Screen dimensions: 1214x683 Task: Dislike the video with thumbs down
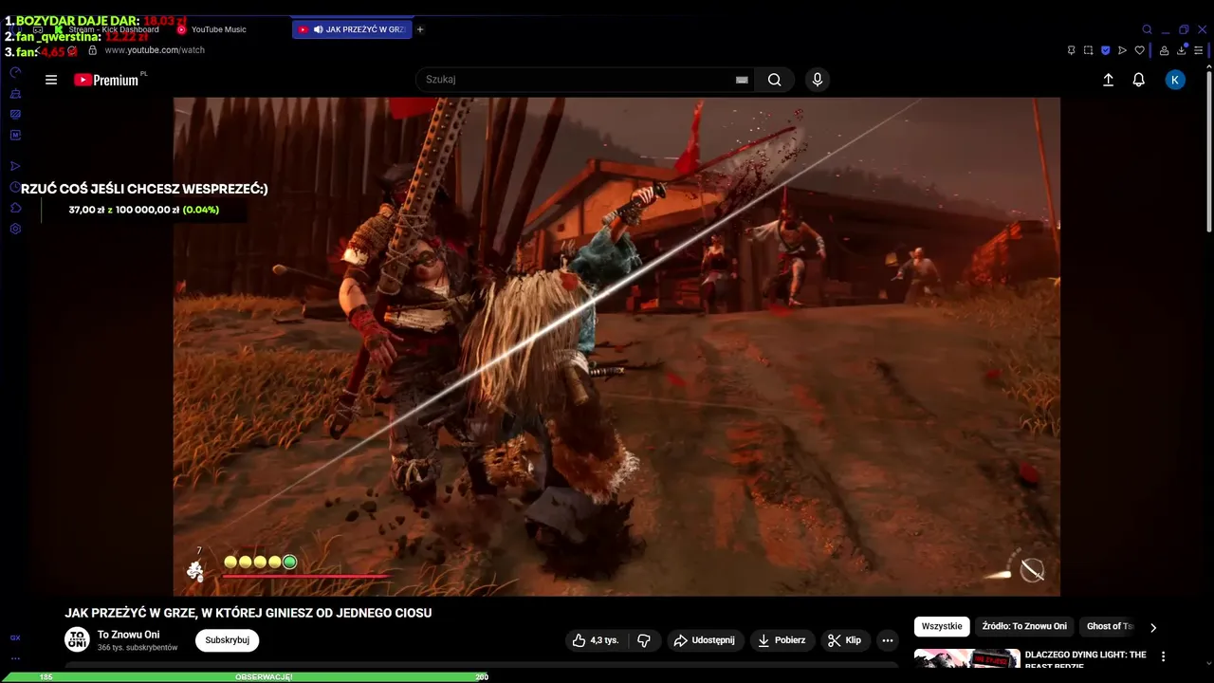644,640
